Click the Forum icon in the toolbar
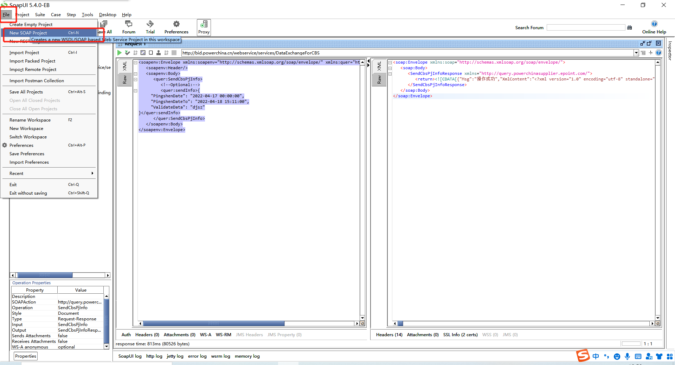The height and width of the screenshot is (365, 675). [x=128, y=27]
